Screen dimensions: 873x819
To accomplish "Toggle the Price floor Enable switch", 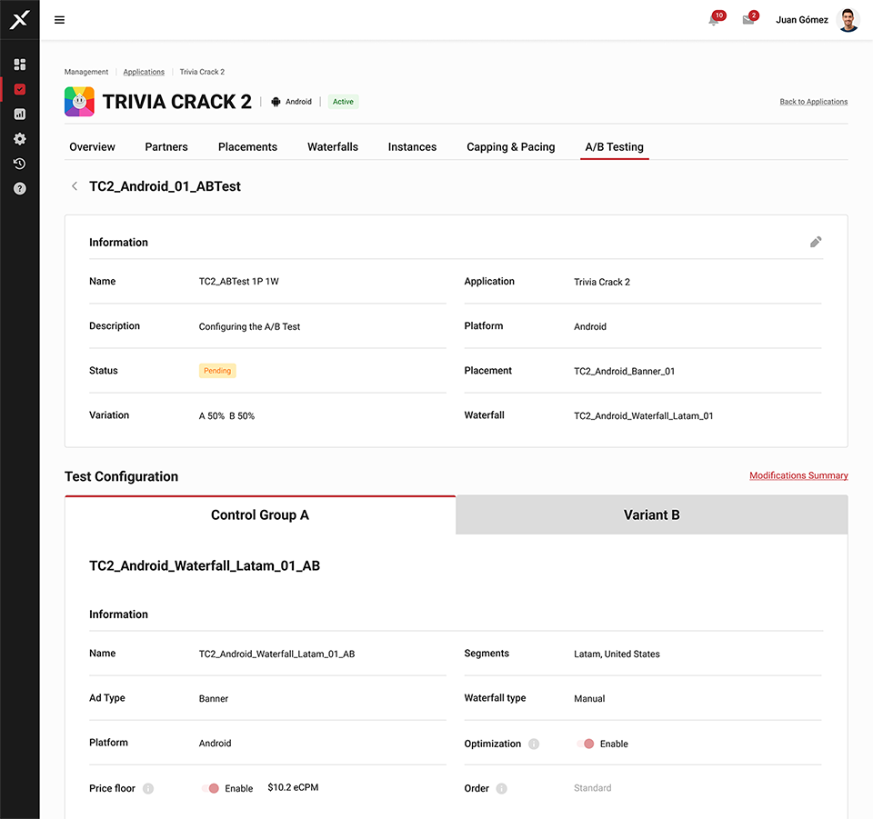I will click(210, 788).
